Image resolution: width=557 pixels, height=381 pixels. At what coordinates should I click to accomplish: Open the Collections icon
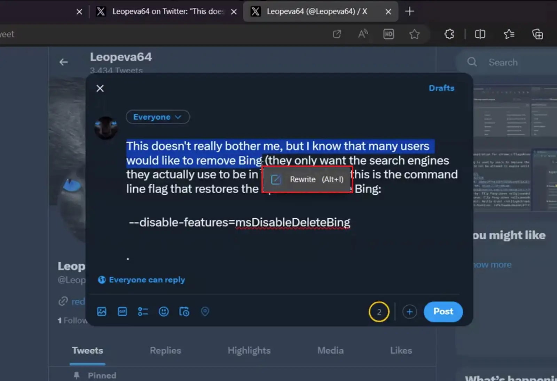click(538, 34)
